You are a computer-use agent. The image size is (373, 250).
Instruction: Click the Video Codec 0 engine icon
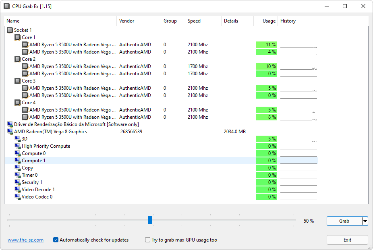click(x=18, y=197)
